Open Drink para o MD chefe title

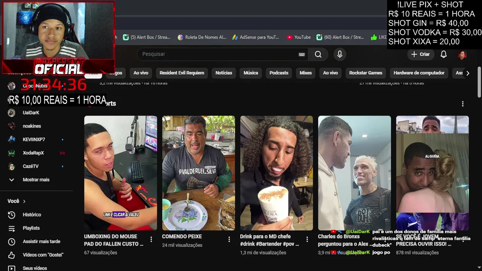point(270,240)
